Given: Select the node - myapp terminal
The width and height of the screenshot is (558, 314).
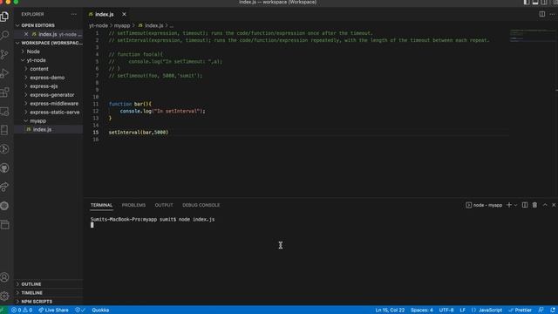Looking at the screenshot, I should 484,205.
